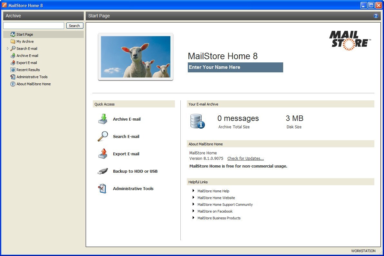Open About MailStore Home info icon
The height and width of the screenshot is (256, 384).
(12, 84)
